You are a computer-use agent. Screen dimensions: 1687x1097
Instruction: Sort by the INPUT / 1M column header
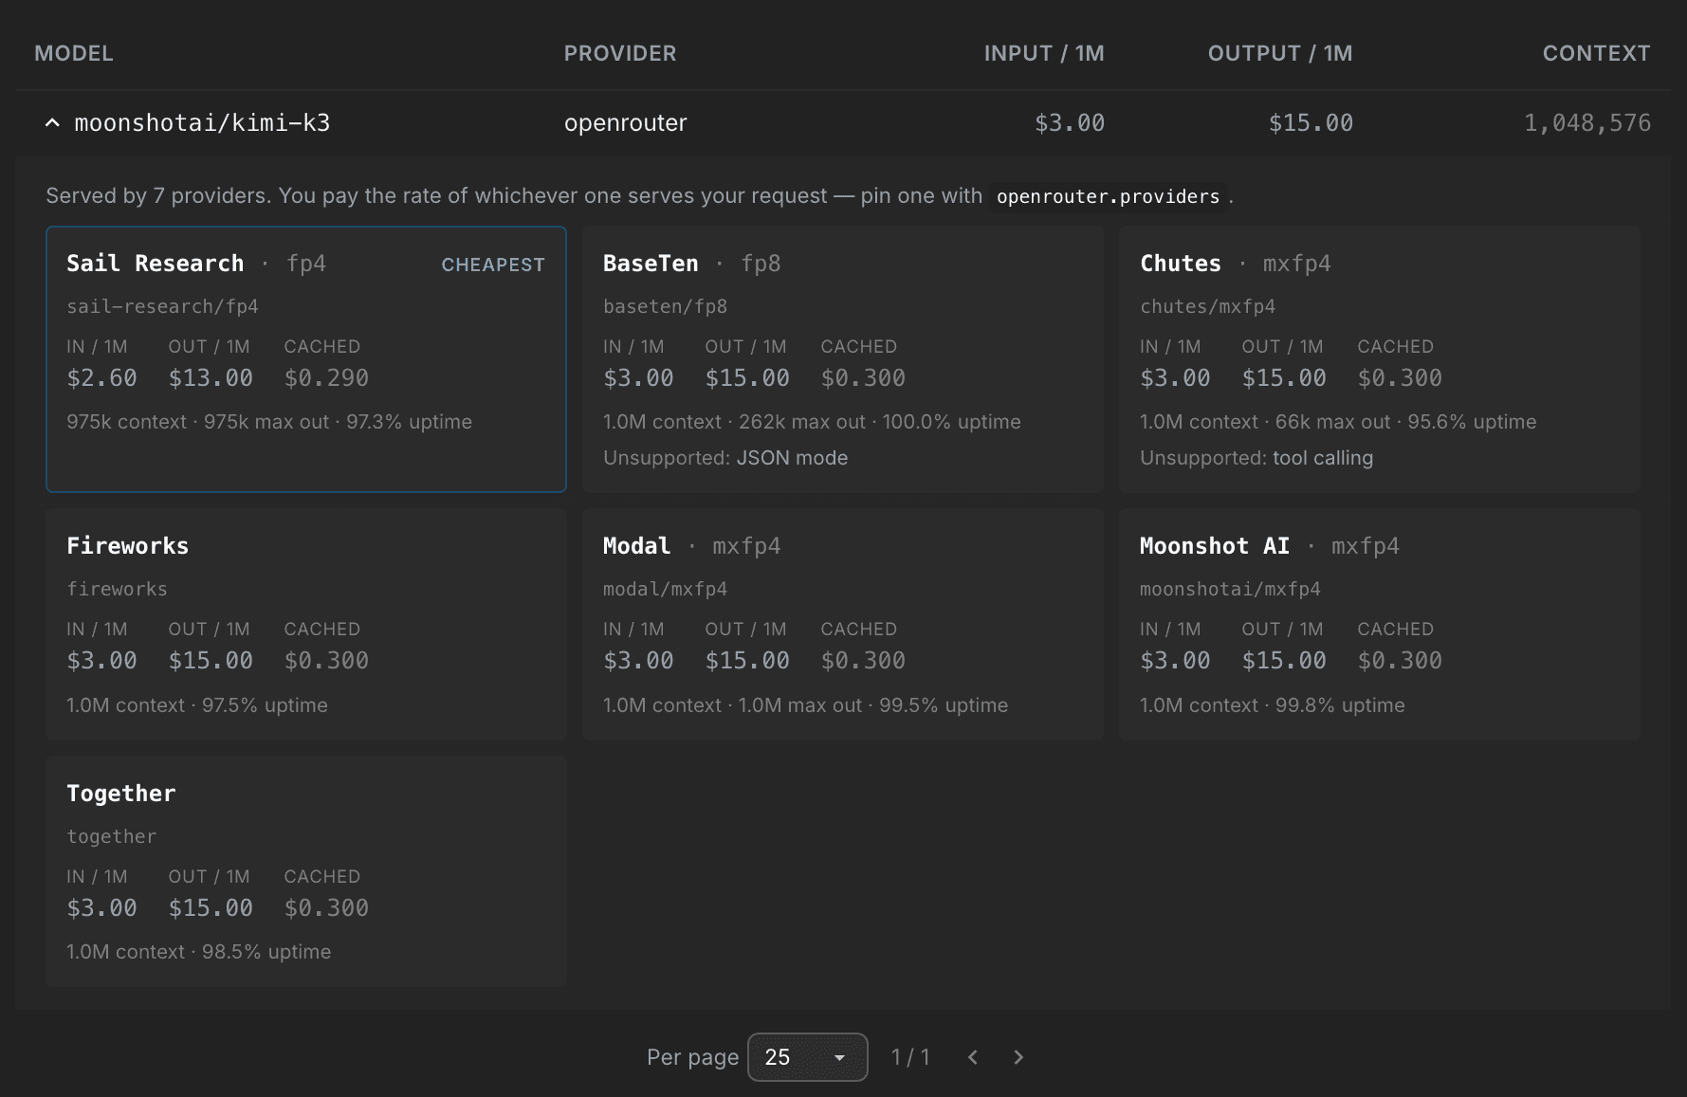tap(1044, 53)
